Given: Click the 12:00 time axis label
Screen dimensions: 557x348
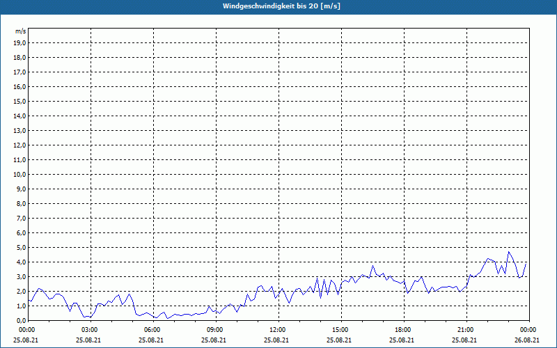Looking at the screenshot, I should (279, 330).
